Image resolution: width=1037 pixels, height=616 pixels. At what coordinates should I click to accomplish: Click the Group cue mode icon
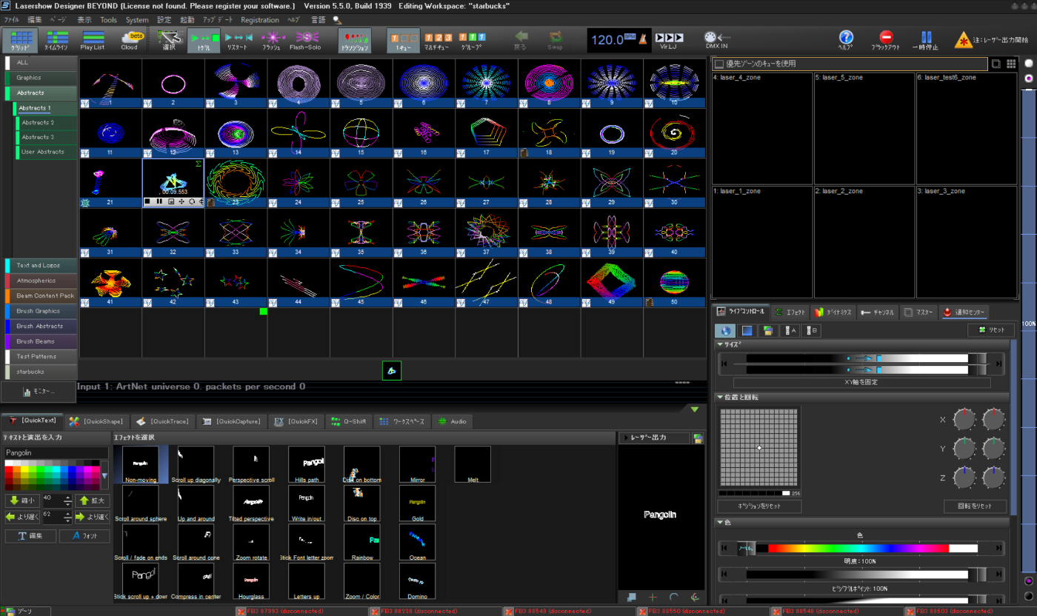click(x=472, y=40)
